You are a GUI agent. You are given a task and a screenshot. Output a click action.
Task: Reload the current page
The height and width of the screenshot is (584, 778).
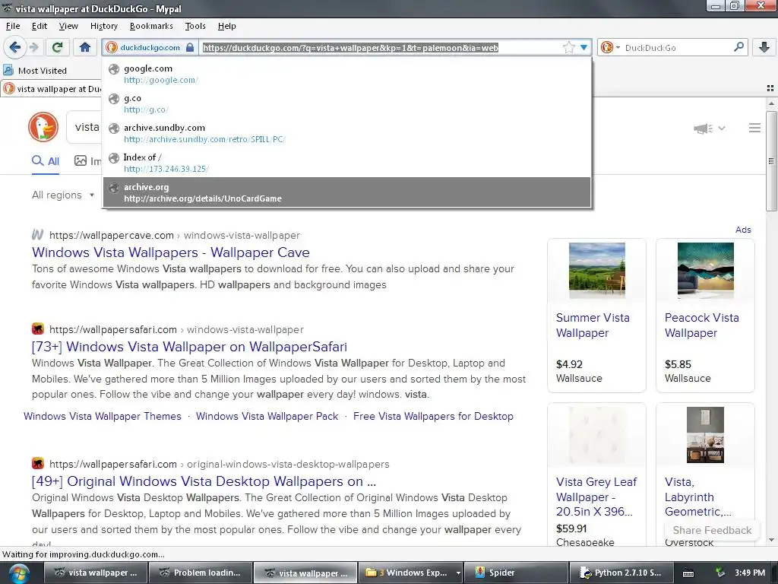pyautogui.click(x=57, y=47)
